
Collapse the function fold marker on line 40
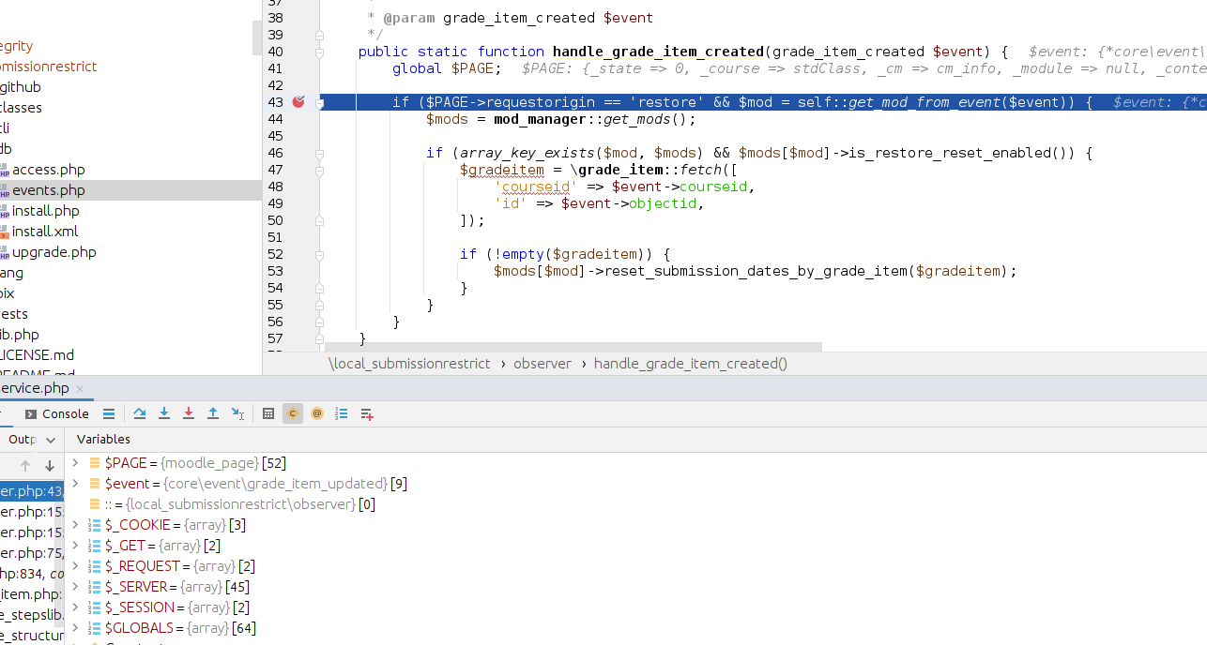point(320,52)
